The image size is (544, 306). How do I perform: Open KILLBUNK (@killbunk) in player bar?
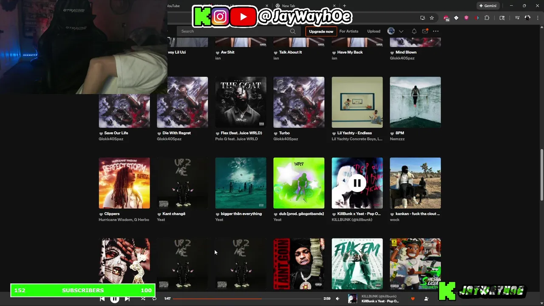(x=379, y=296)
